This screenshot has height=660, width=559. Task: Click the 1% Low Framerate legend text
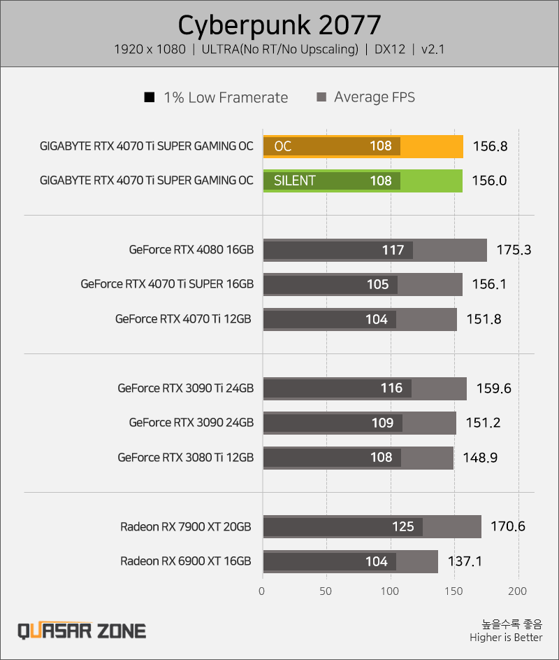point(226,98)
